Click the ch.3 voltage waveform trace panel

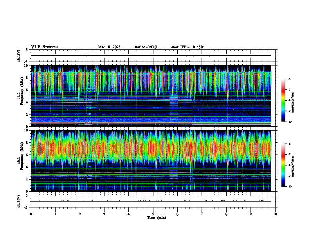click(x=153, y=201)
